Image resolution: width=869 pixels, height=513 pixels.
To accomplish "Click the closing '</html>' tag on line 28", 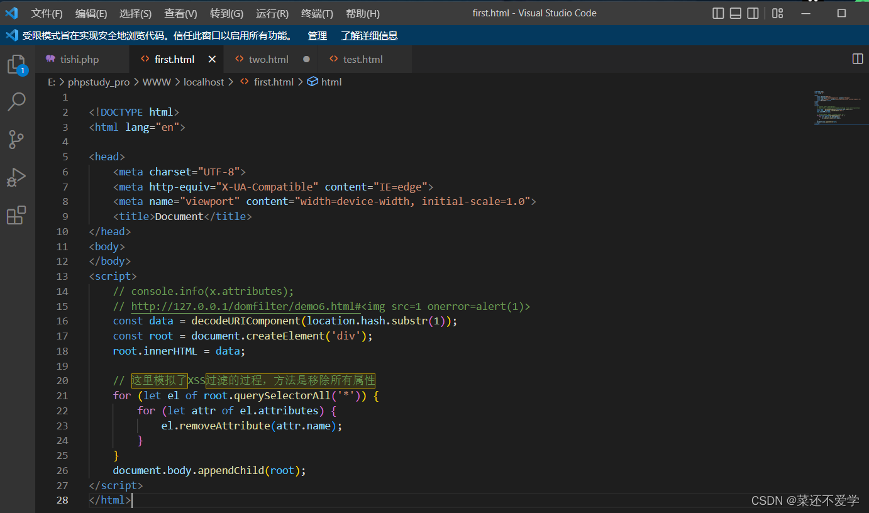I will point(110,500).
